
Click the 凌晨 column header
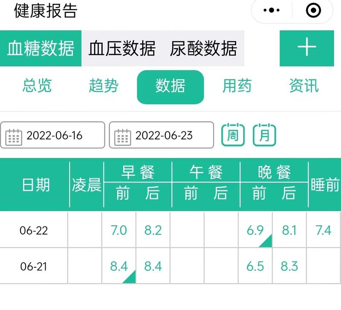(87, 185)
